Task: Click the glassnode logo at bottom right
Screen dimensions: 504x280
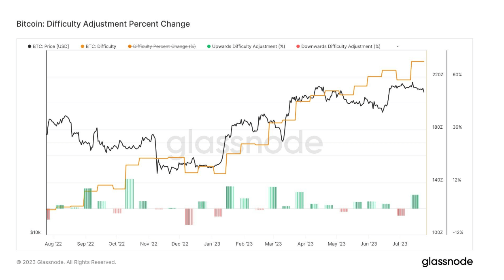Action: [447, 262]
